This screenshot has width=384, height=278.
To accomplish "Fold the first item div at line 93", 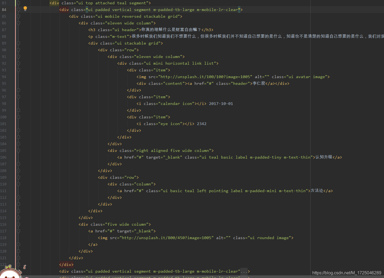I will 19,70.
